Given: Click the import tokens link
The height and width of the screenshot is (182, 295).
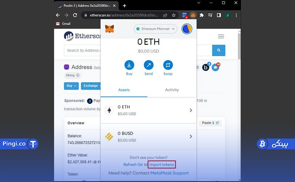Looking at the screenshot, I should pyautogui.click(x=161, y=165).
